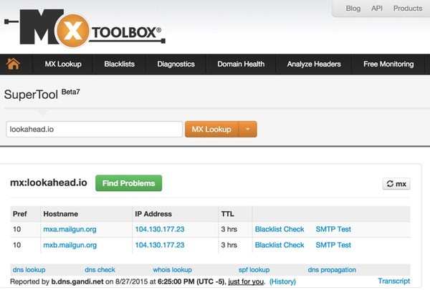Screen dimensions: 430x290
Task: Open the IP 104.130.177.23 for mxa.mailgun.org
Action: click(x=160, y=229)
